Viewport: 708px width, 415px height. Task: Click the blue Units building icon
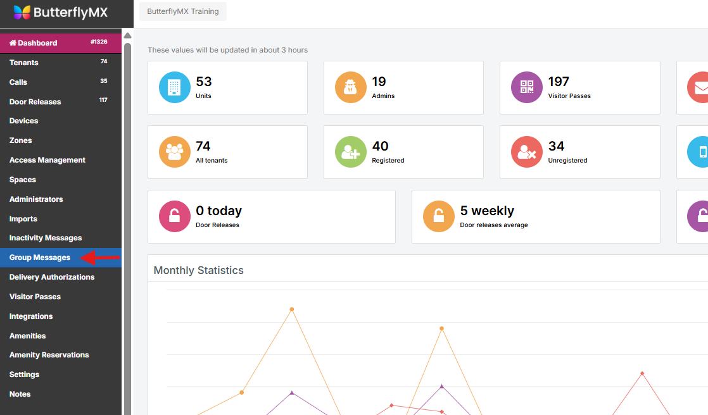[x=174, y=87]
